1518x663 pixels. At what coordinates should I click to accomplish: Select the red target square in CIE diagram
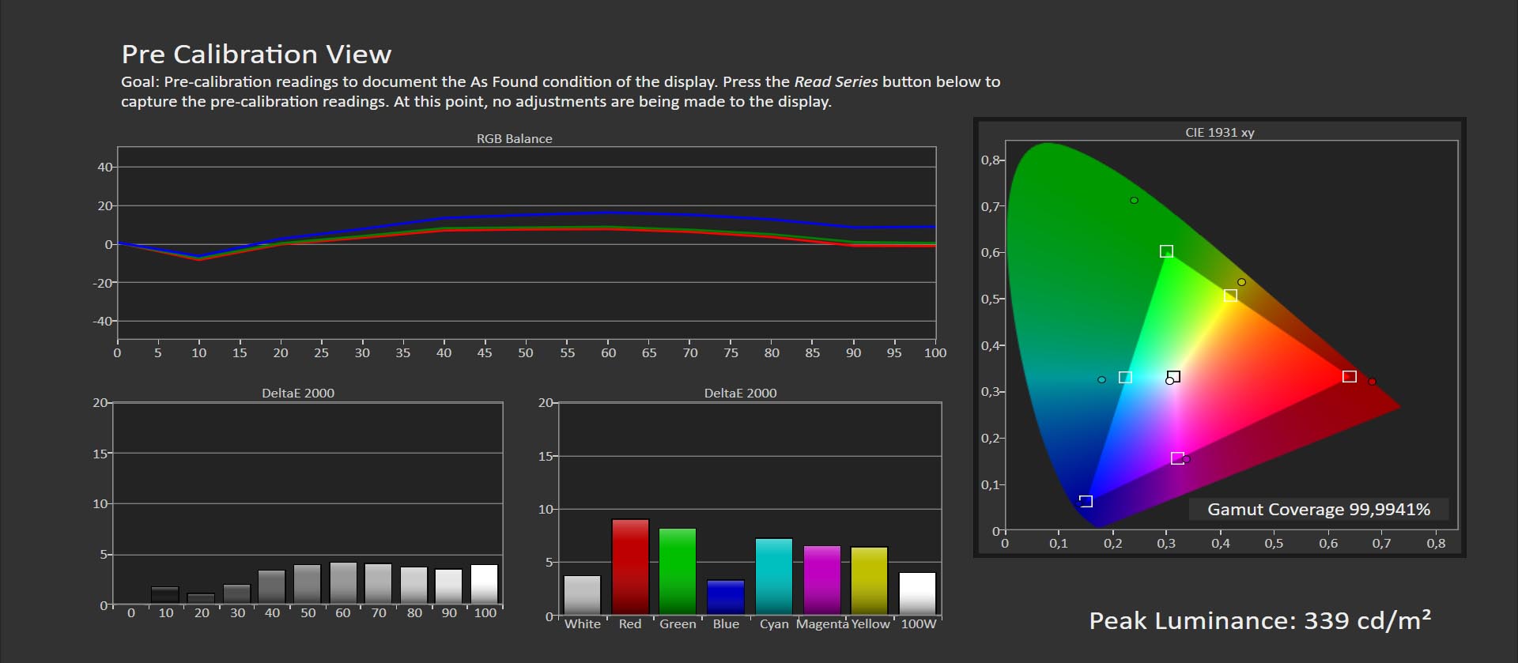pyautogui.click(x=1350, y=376)
